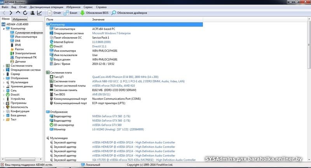The width and height of the screenshot is (311, 168).
Task: Open the Справка menu
Action: click(x=101, y=7)
